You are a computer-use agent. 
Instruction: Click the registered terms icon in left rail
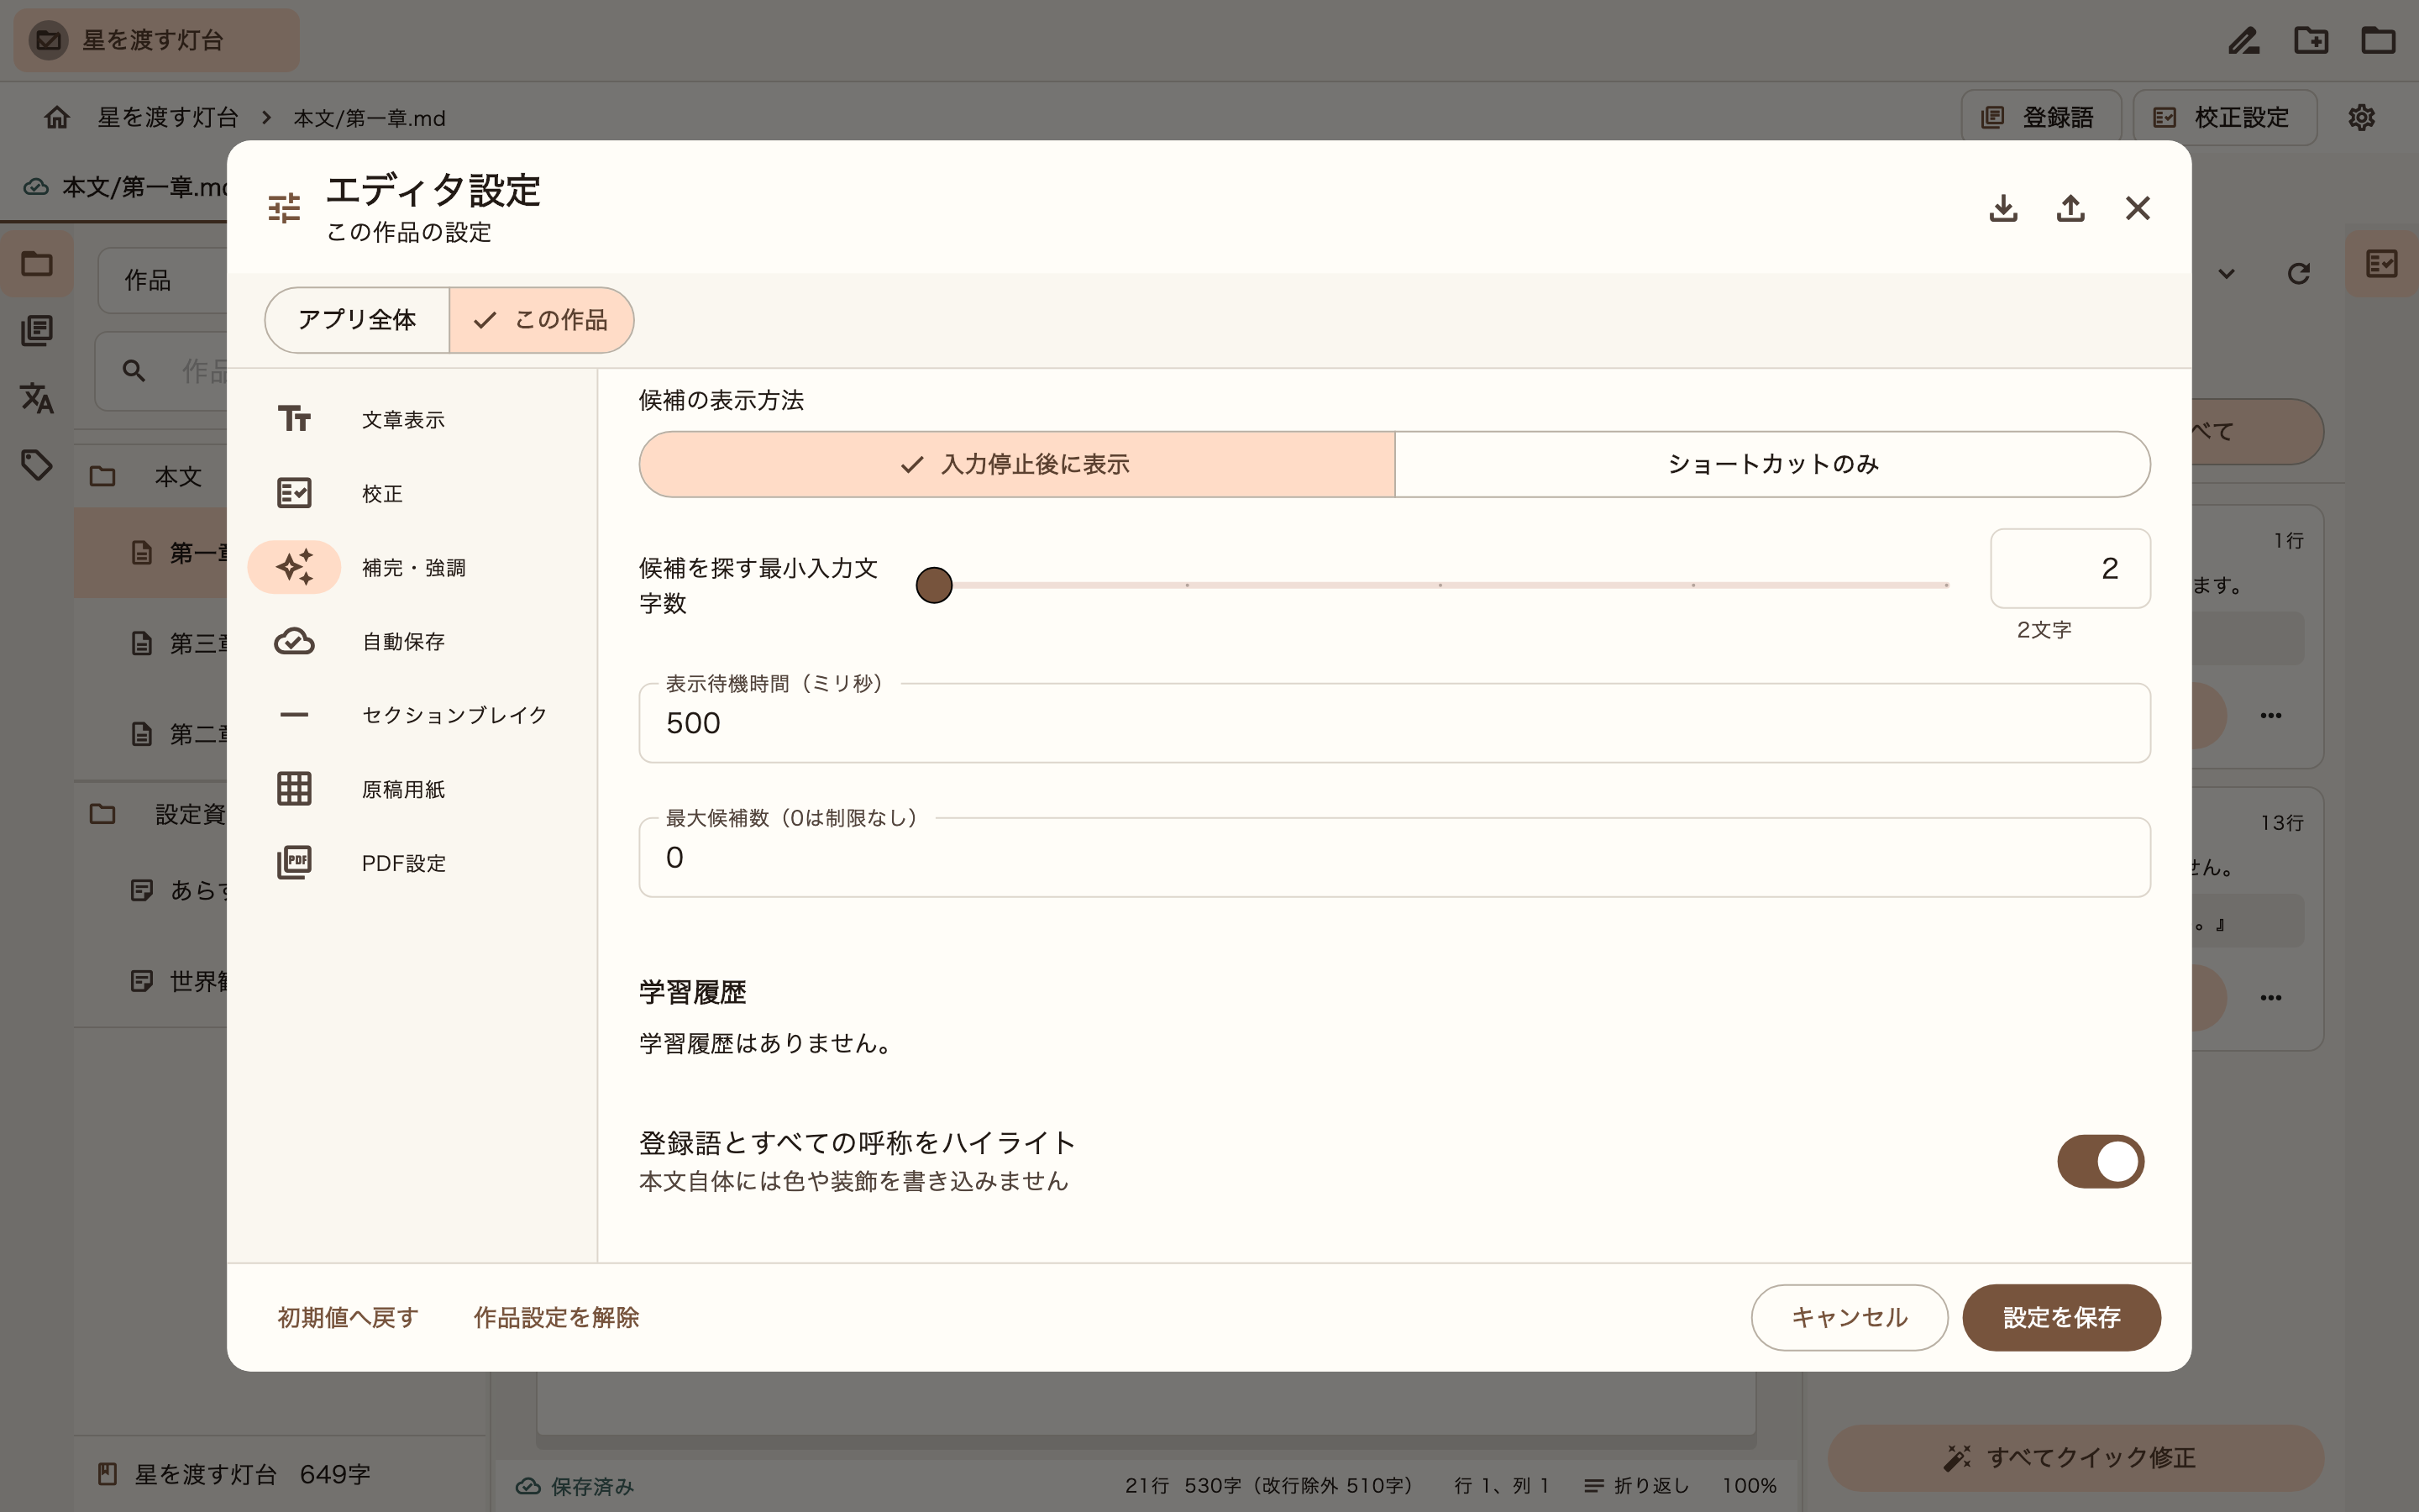point(37,330)
